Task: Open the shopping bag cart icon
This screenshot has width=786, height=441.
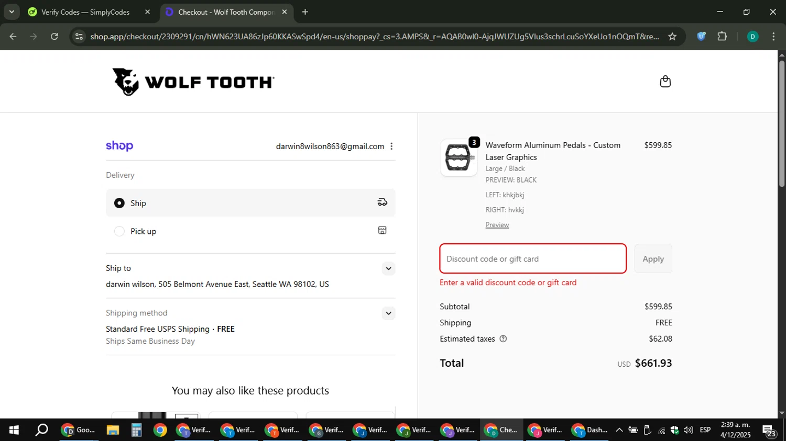Action: [665, 82]
